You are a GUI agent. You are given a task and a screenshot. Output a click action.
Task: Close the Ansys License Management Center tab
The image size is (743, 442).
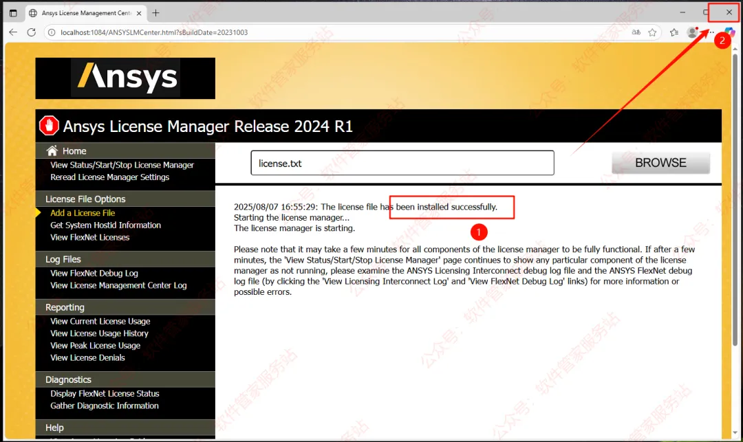coord(139,13)
